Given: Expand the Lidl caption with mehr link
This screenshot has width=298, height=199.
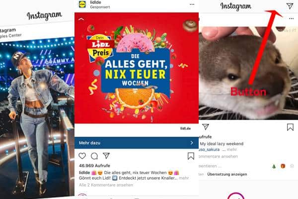Looking at the screenshot, I should coord(184,178).
